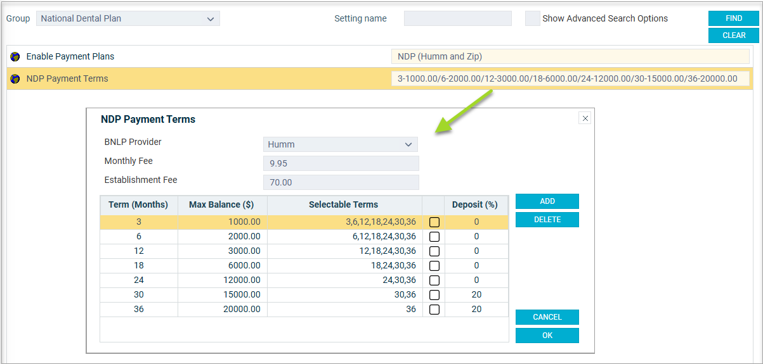Select the Max Balance cell 15000.00
This screenshot has height=364, width=763.
pos(222,295)
